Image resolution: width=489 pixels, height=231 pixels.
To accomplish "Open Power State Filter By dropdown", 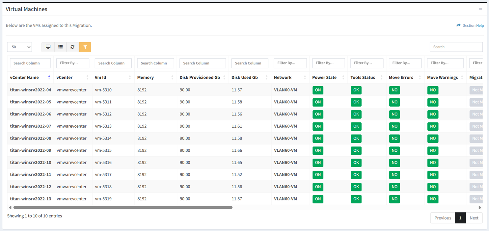I will click(328, 63).
